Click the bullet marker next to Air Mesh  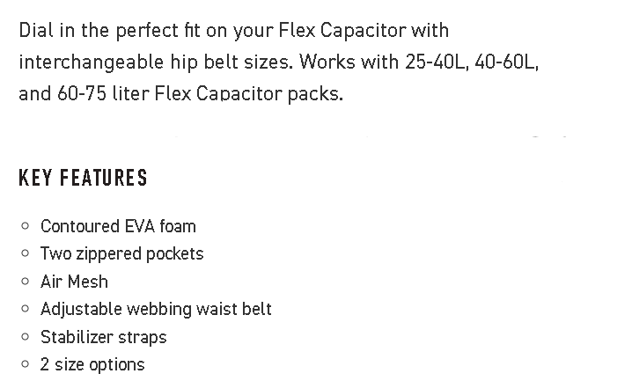click(x=25, y=282)
